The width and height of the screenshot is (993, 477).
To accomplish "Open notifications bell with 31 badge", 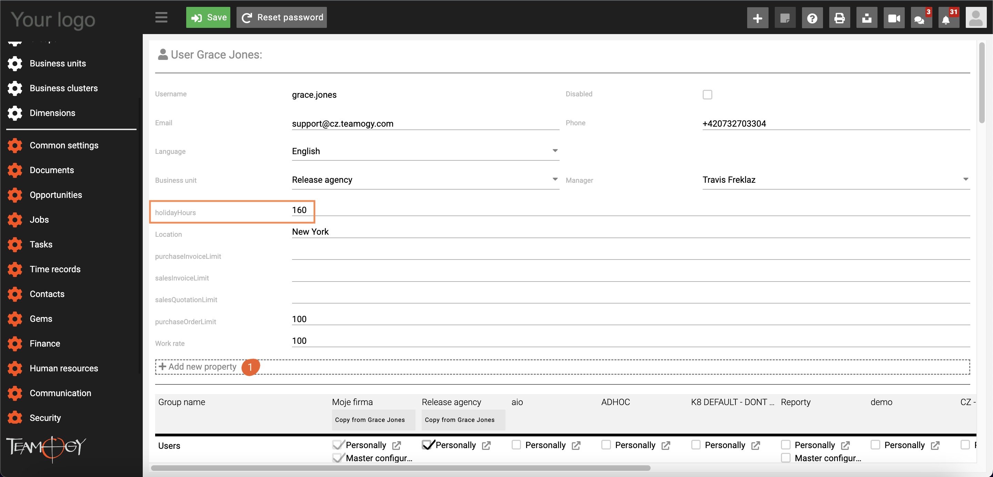I will (x=949, y=18).
